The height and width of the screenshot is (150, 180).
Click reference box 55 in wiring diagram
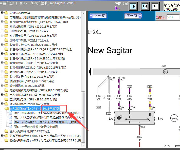point(109,114)
